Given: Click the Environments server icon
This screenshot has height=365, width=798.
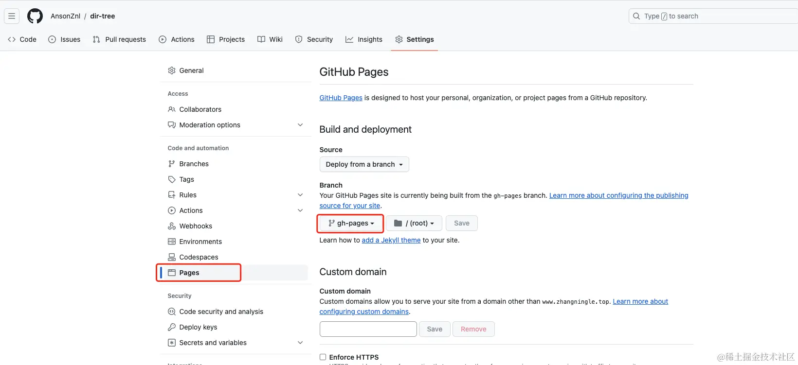Looking at the screenshot, I should point(172,242).
